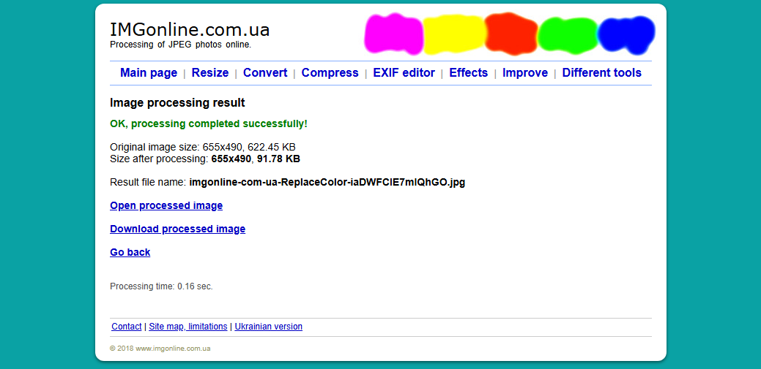Image resolution: width=761 pixels, height=369 pixels.
Task: Open the EXIF editor section
Action: point(404,73)
